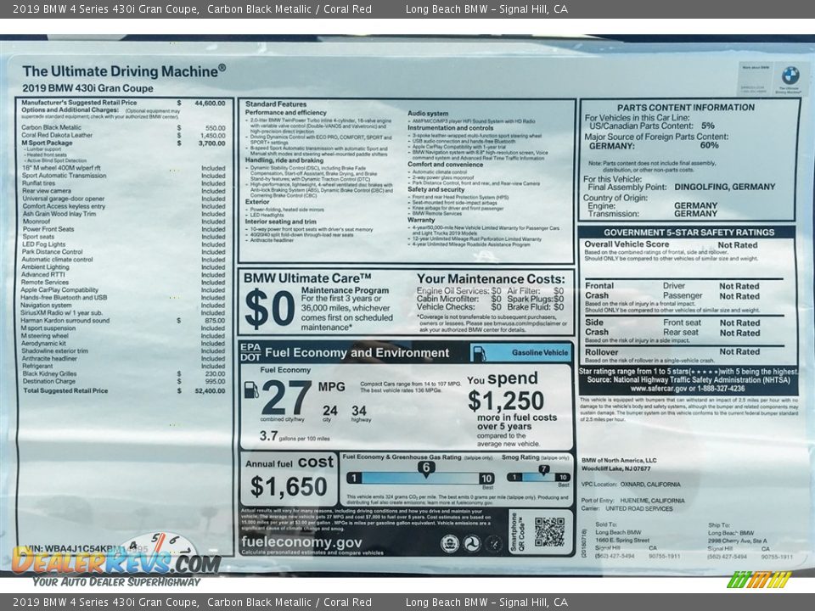Click the smartphone QR code
Screen dimensions: 815x611
(549, 531)
